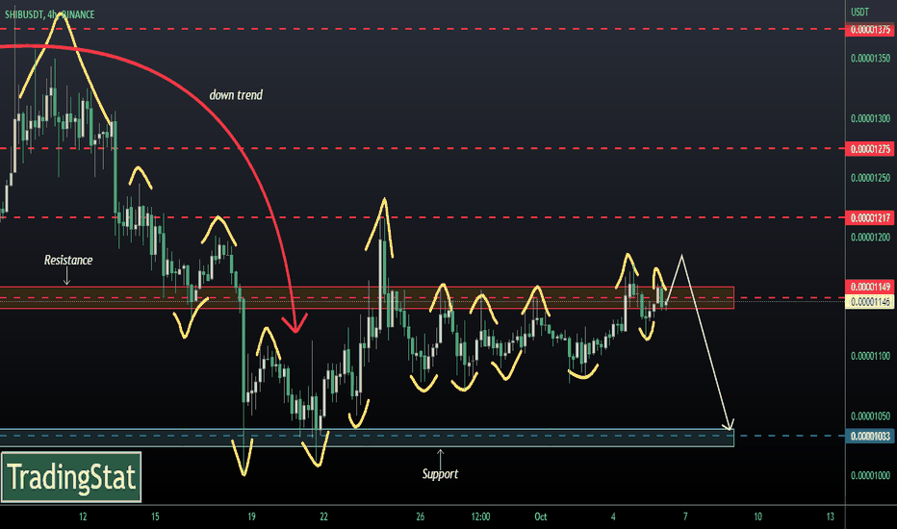Click the 0.00001000 price axis value
Screen dimensions: 897x529
click(x=870, y=476)
